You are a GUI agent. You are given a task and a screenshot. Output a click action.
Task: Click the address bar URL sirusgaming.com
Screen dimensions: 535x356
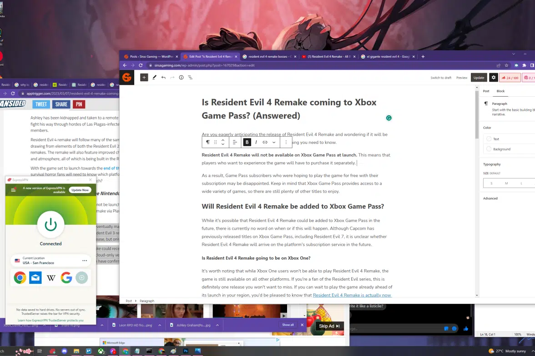pyautogui.click(x=204, y=65)
